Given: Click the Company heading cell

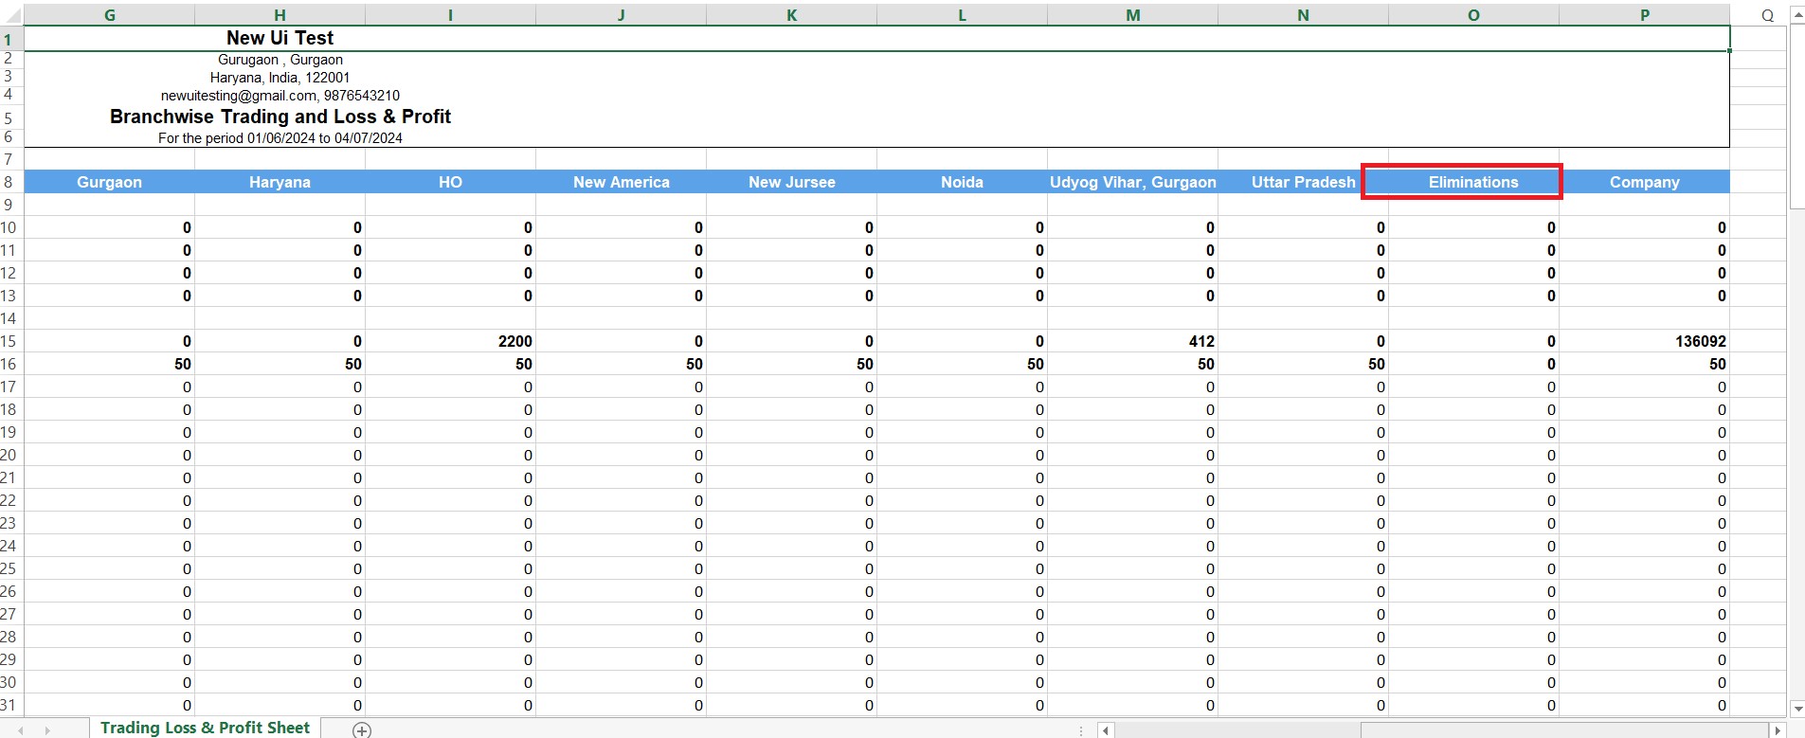Looking at the screenshot, I should (1644, 182).
